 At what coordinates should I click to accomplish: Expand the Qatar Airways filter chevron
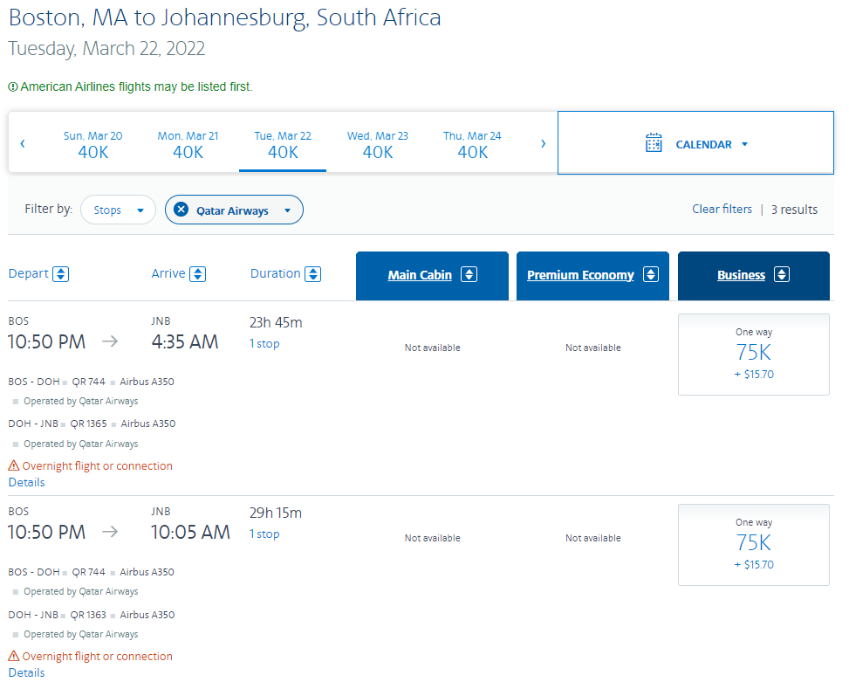click(288, 210)
